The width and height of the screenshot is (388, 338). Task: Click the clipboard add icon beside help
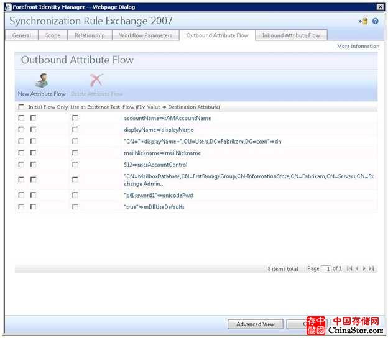[363, 21]
